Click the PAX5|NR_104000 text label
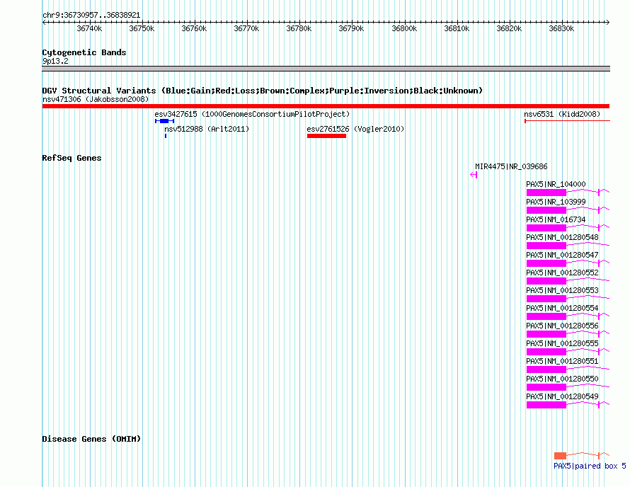This screenshot has width=630, height=487. (x=556, y=184)
